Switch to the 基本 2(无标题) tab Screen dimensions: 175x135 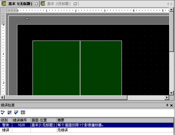click(x=59, y=4)
